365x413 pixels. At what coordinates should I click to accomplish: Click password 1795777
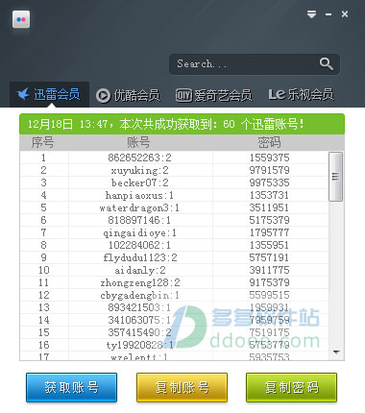(x=270, y=232)
